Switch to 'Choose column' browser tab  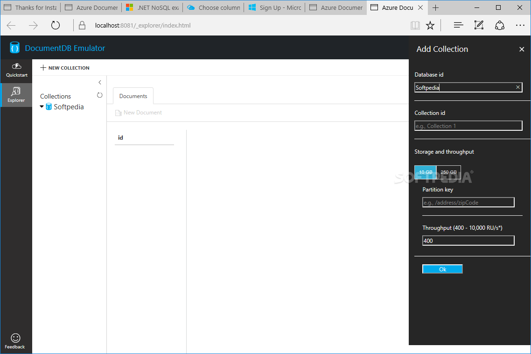point(213,7)
